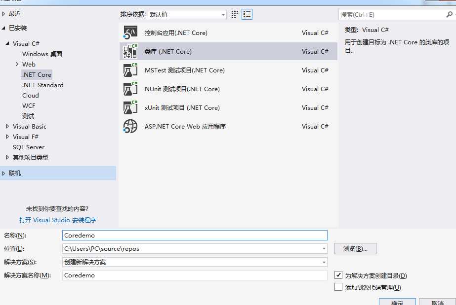Switch to medium icons list view
Screen dimensions: 456x305
point(247,14)
